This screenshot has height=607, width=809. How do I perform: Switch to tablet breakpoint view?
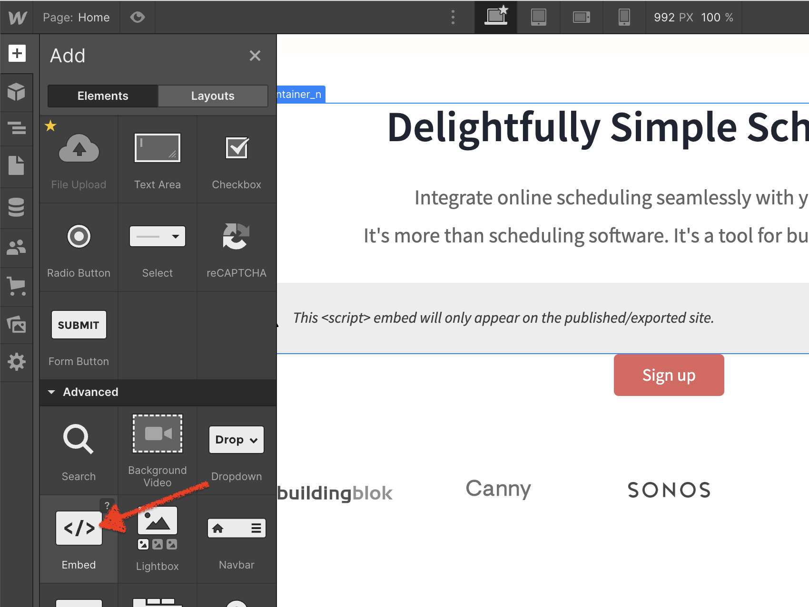539,18
